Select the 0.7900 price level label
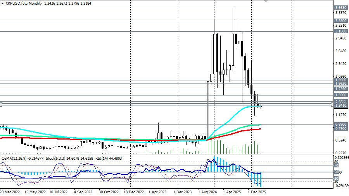 click(x=341, y=129)
